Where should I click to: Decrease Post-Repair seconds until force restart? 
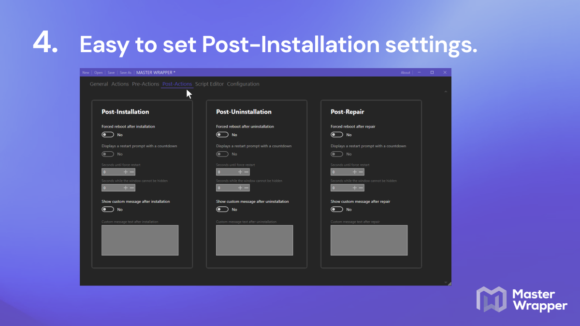[361, 172]
